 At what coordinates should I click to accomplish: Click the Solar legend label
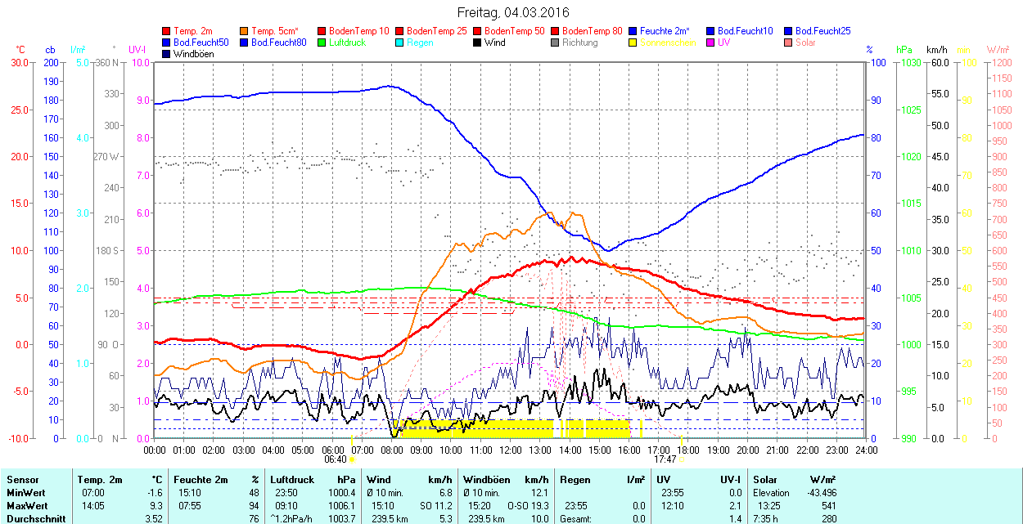pos(805,43)
